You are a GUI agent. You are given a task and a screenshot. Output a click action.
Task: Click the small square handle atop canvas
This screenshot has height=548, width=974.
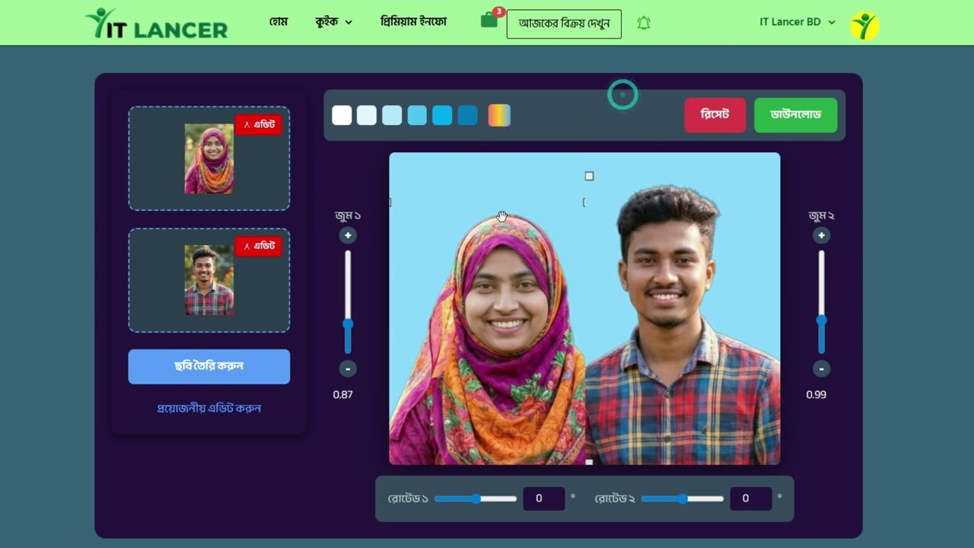(x=589, y=176)
